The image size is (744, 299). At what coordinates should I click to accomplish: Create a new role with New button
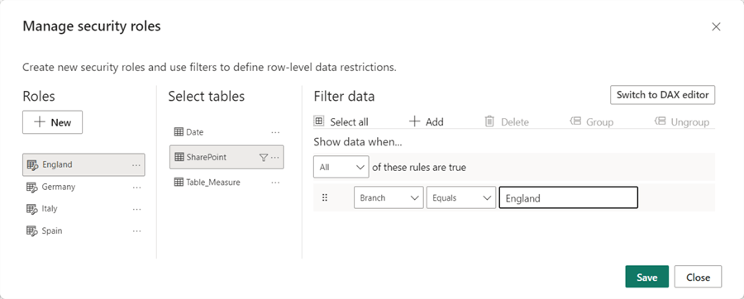(52, 122)
